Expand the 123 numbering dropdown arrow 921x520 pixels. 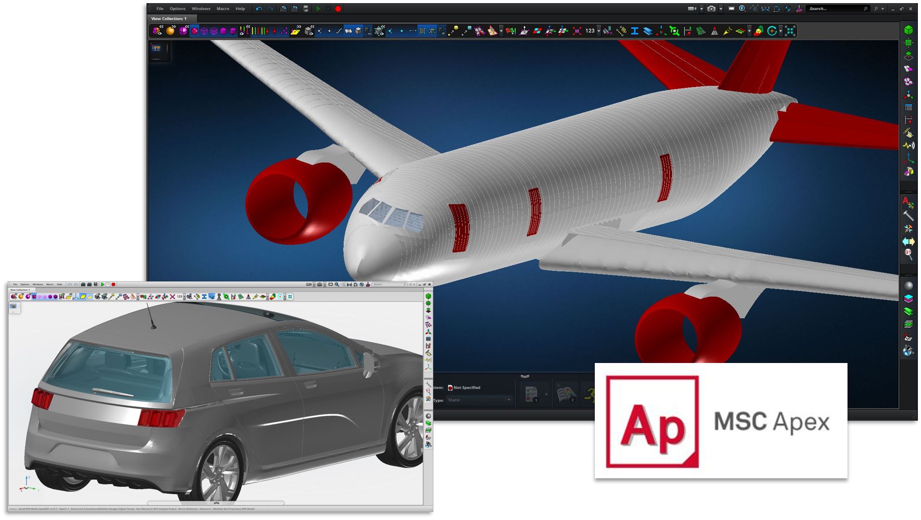point(599,31)
